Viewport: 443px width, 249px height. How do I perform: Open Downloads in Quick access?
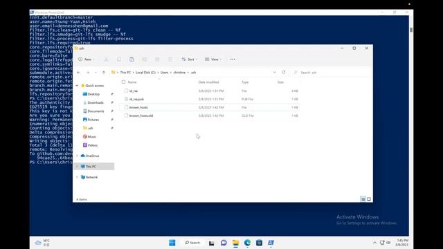click(96, 102)
